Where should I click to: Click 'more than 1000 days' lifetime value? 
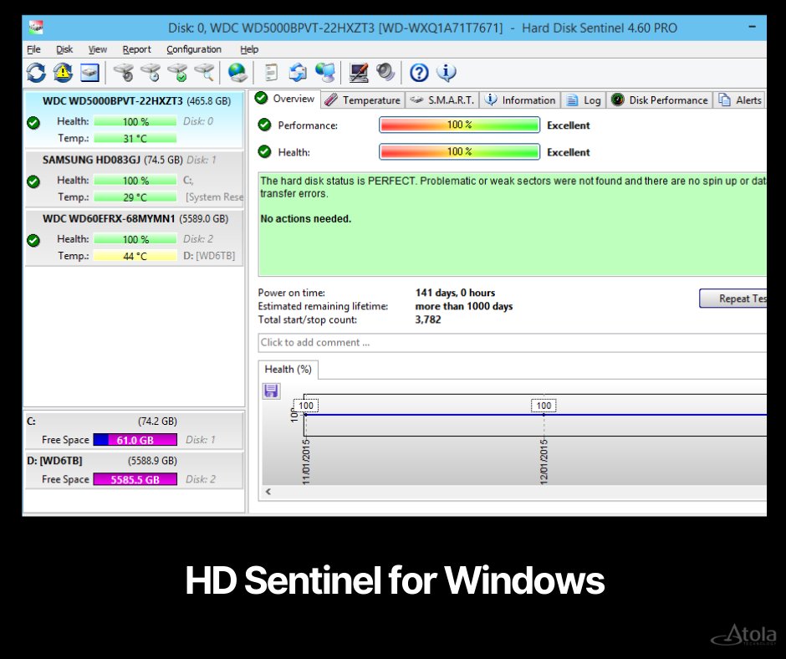(464, 306)
